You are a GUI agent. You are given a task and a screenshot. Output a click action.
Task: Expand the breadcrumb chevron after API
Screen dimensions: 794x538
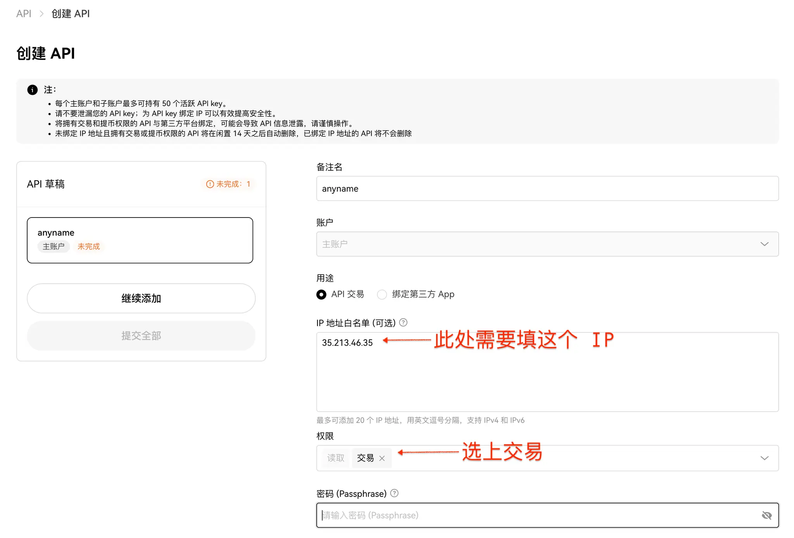(41, 13)
